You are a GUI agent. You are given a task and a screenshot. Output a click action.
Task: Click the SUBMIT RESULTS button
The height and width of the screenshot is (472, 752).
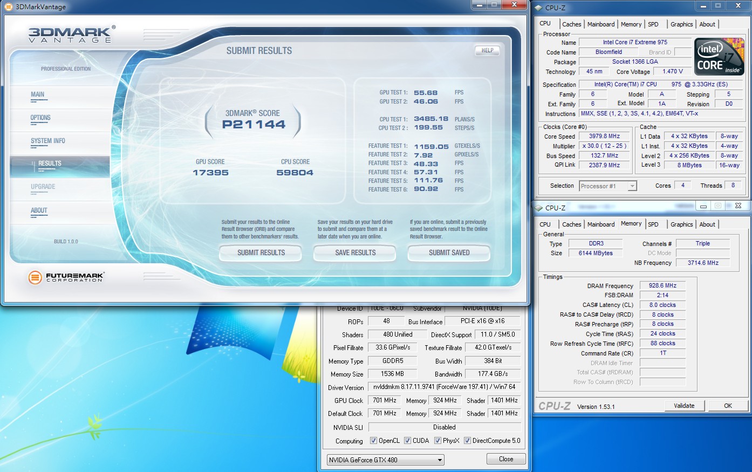261,252
